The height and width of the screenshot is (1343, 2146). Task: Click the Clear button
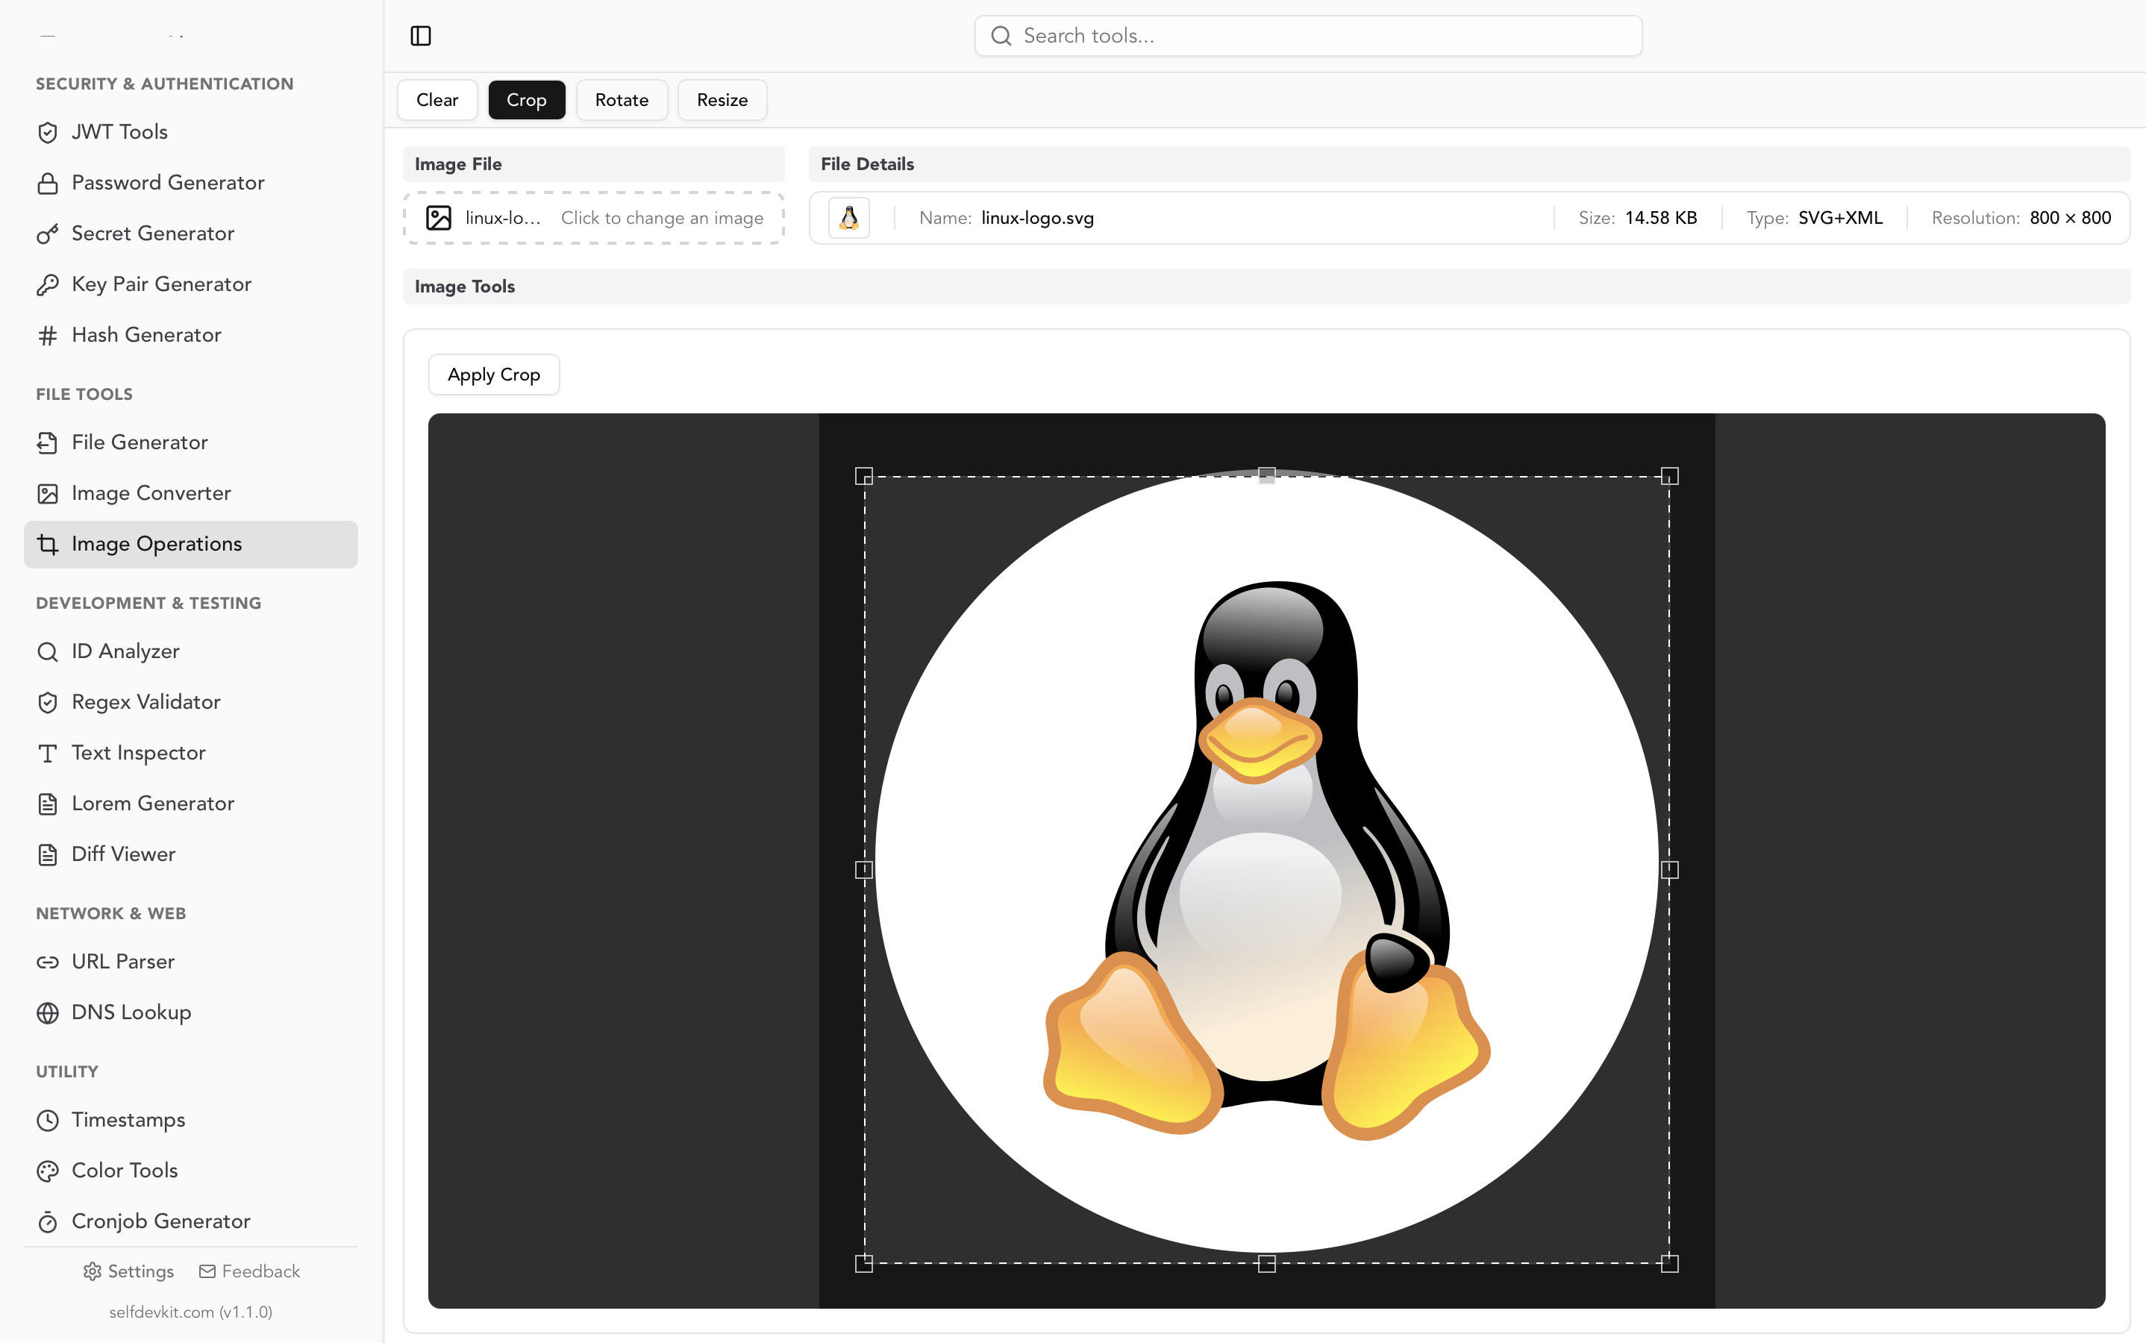(x=437, y=99)
